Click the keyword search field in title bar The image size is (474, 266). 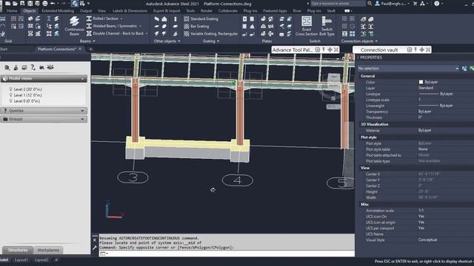point(338,4)
